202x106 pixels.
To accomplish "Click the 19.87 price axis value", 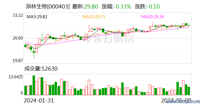I will click(18, 60).
